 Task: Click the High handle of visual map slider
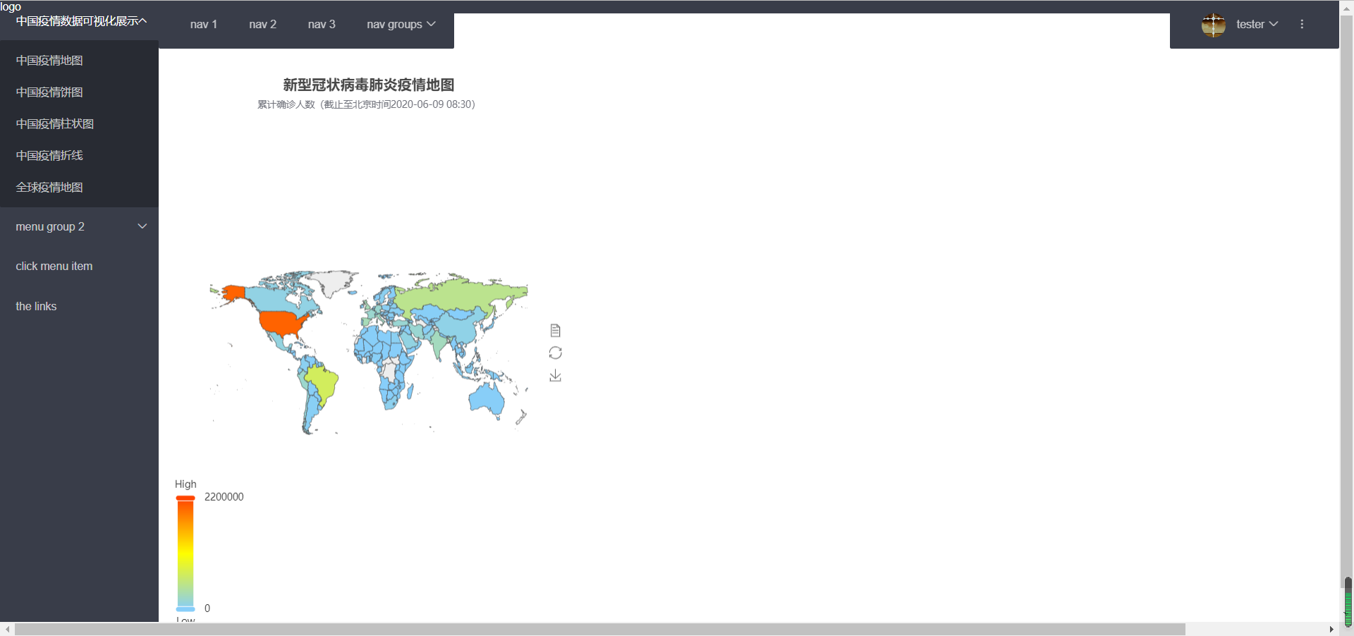pyautogui.click(x=185, y=498)
